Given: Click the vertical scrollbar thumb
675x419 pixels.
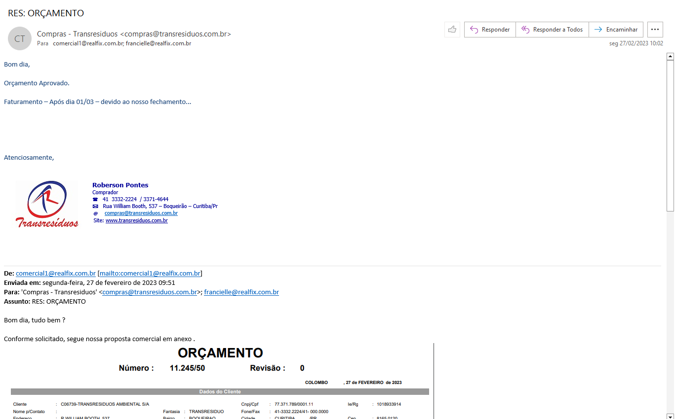Looking at the screenshot, I should (x=670, y=133).
